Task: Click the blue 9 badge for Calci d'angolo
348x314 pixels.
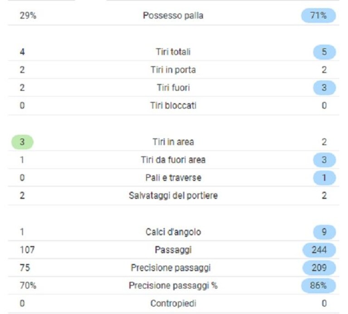Action: [x=324, y=232]
